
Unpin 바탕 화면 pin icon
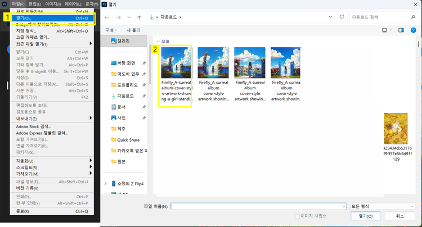click(144, 63)
